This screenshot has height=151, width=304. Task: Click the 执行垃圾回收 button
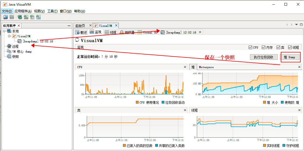263,57
